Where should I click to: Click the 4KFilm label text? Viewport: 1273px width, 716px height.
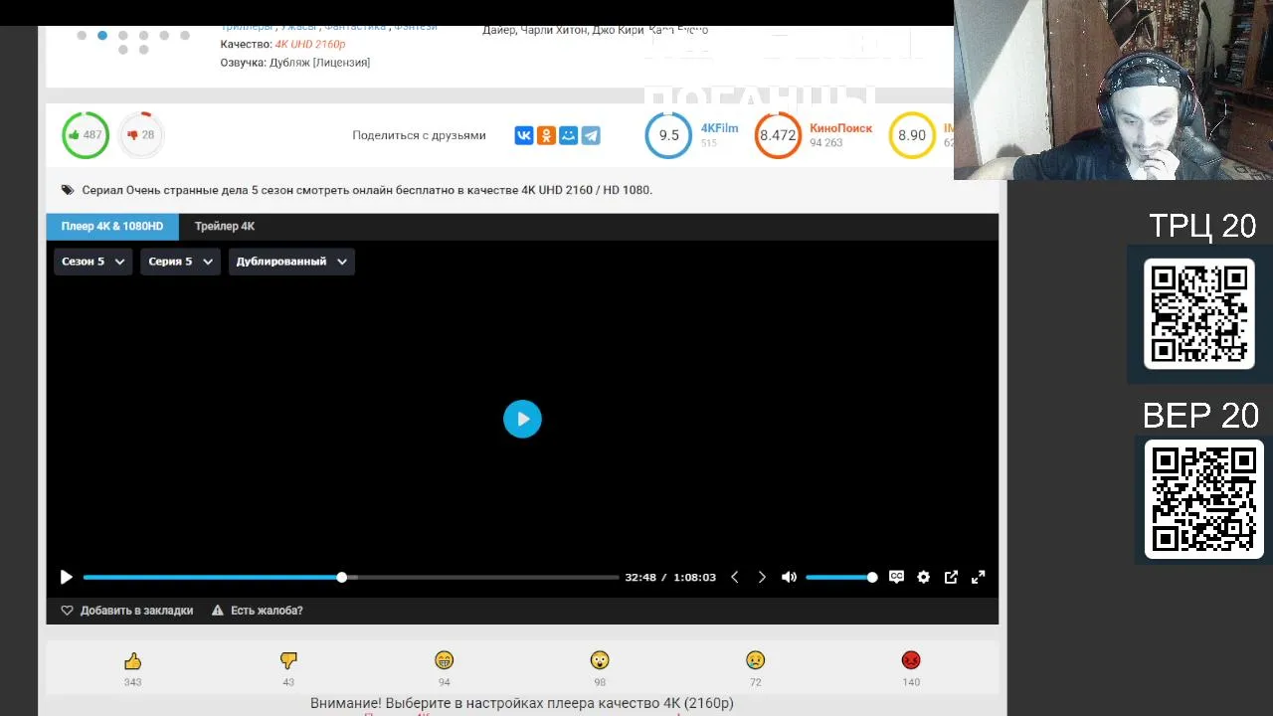tap(719, 128)
